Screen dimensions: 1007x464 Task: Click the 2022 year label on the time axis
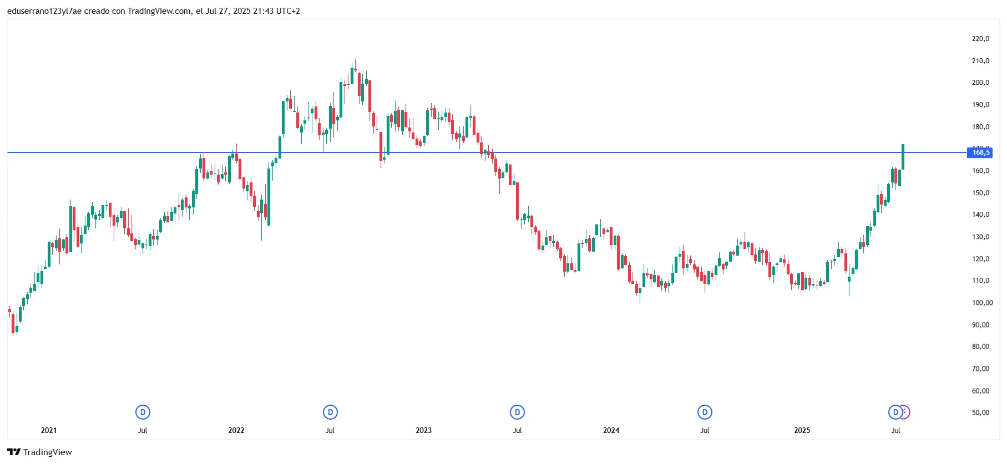point(236,431)
